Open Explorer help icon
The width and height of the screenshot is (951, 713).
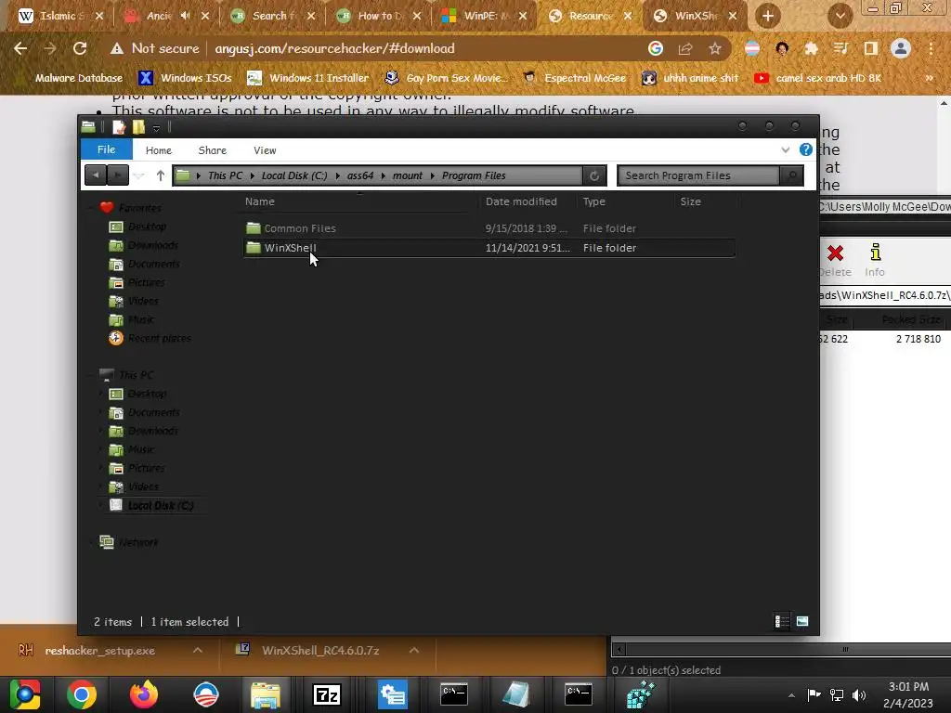(805, 149)
